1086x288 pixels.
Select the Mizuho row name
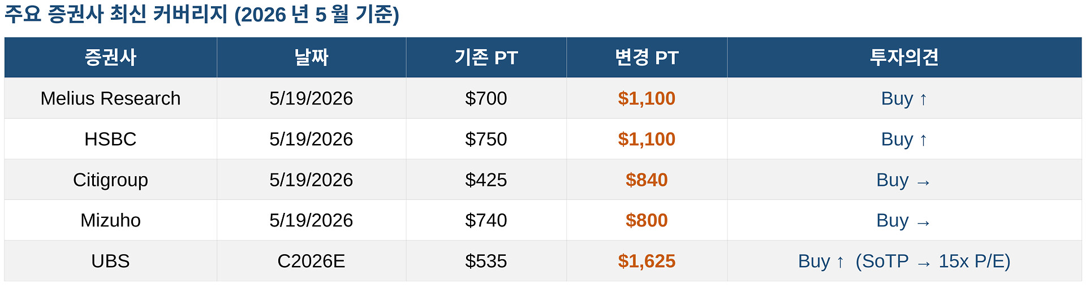[x=110, y=220]
